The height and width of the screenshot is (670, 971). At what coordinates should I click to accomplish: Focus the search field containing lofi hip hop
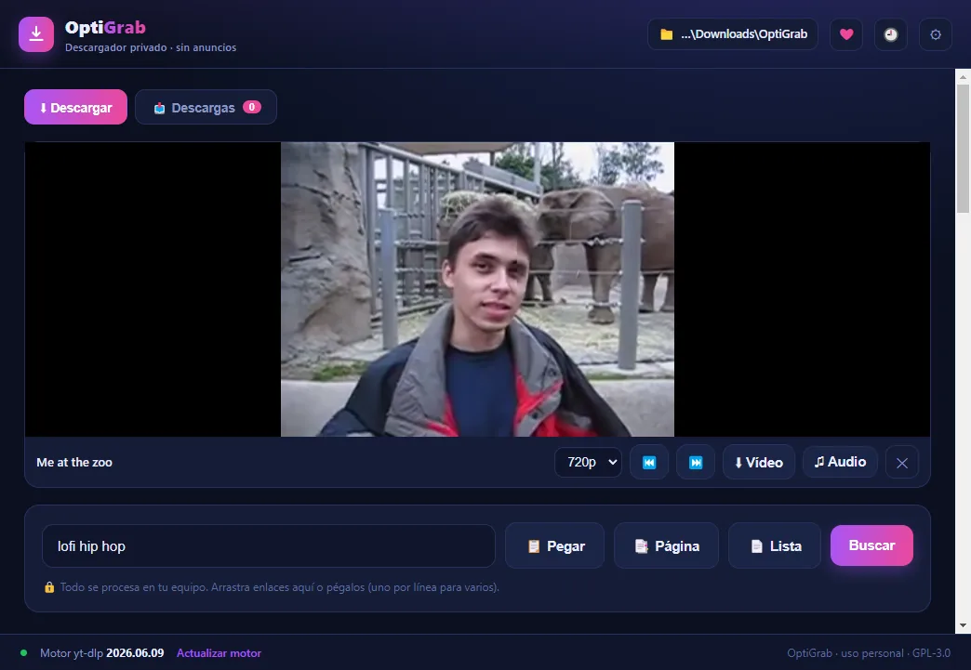[268, 545]
